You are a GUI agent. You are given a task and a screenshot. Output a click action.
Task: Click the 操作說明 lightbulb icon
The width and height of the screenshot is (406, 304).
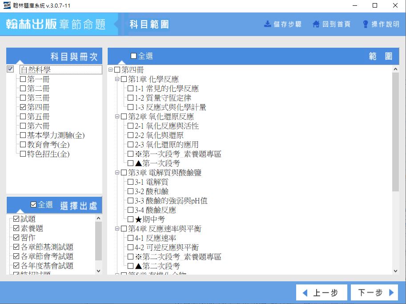pos(366,24)
